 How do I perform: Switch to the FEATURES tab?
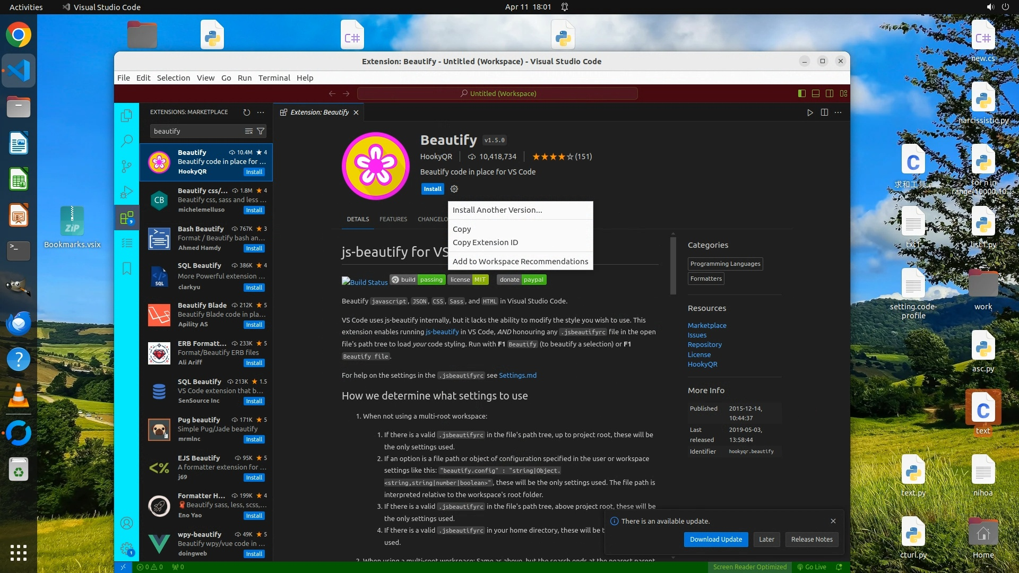393,219
